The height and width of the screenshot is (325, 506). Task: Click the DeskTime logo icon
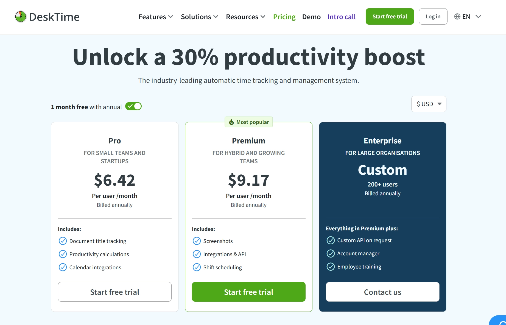click(x=20, y=16)
